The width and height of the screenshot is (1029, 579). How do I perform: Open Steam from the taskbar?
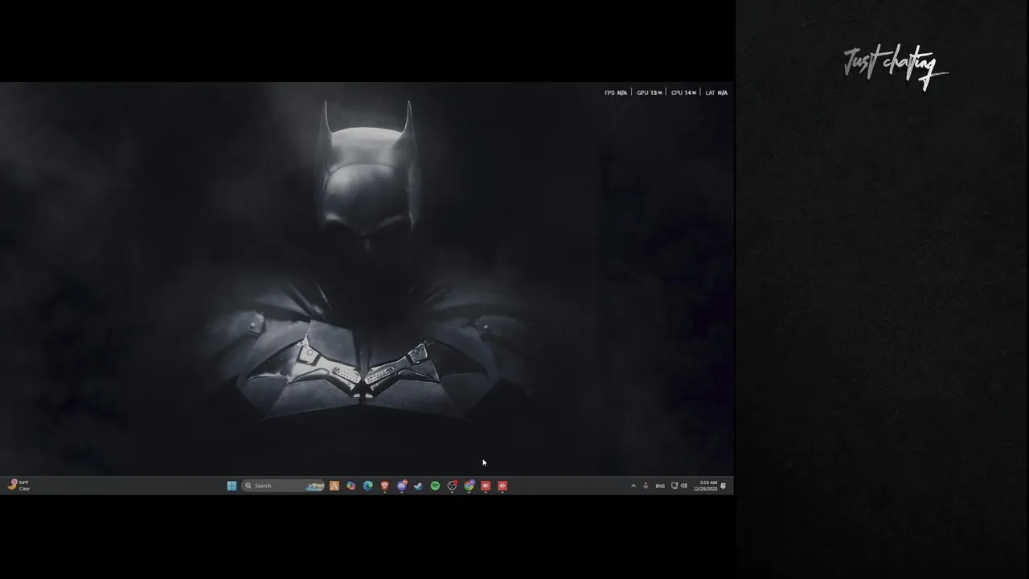pyautogui.click(x=418, y=486)
